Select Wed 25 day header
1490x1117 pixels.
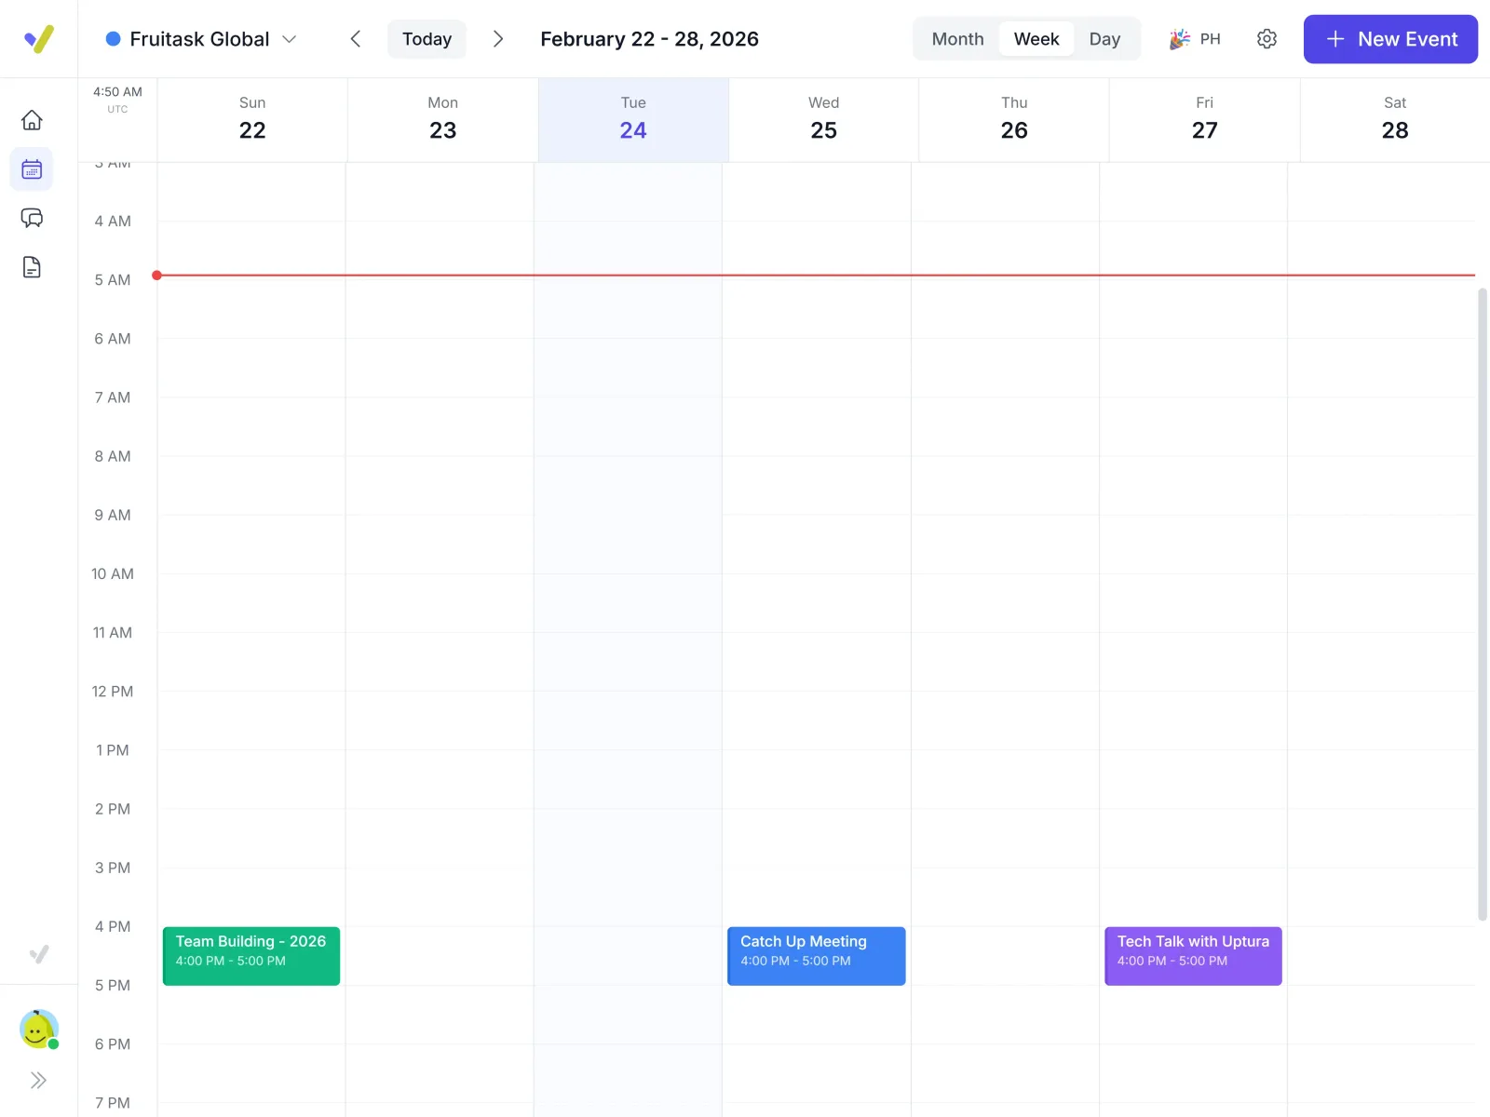824,119
